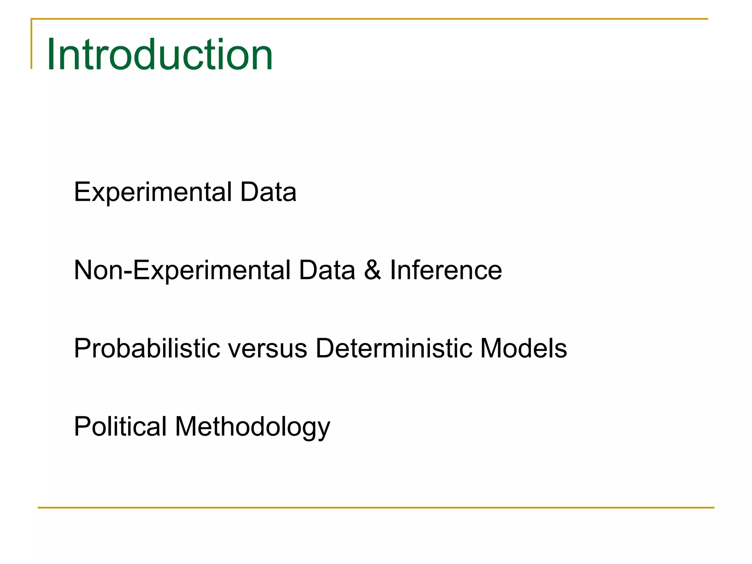
Task: Click "Data" in the first text line
Action: pyautogui.click(x=268, y=192)
